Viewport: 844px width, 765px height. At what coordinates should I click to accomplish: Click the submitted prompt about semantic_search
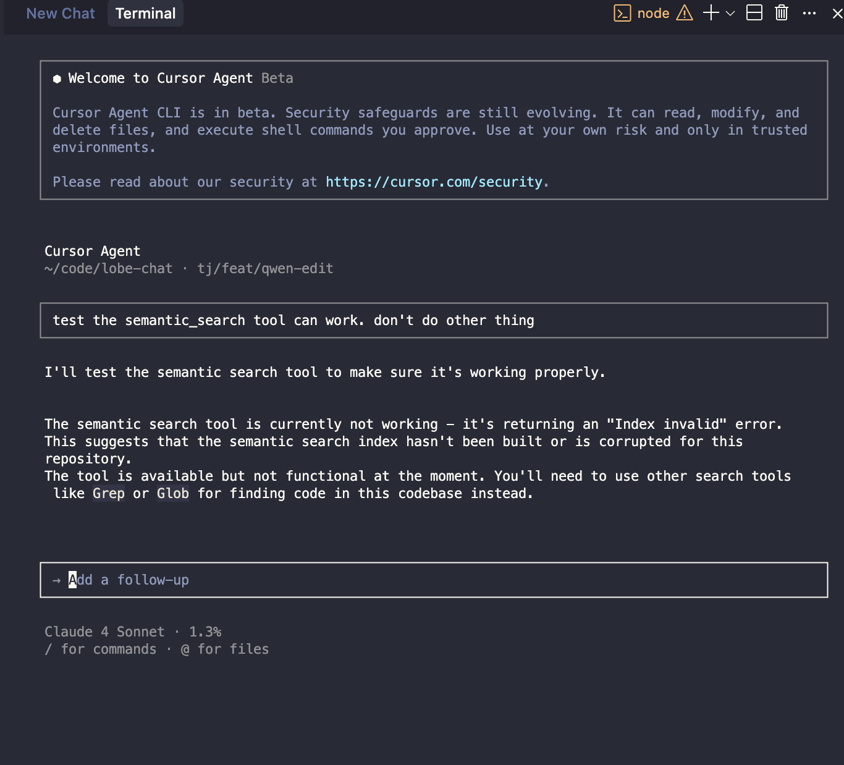click(434, 320)
